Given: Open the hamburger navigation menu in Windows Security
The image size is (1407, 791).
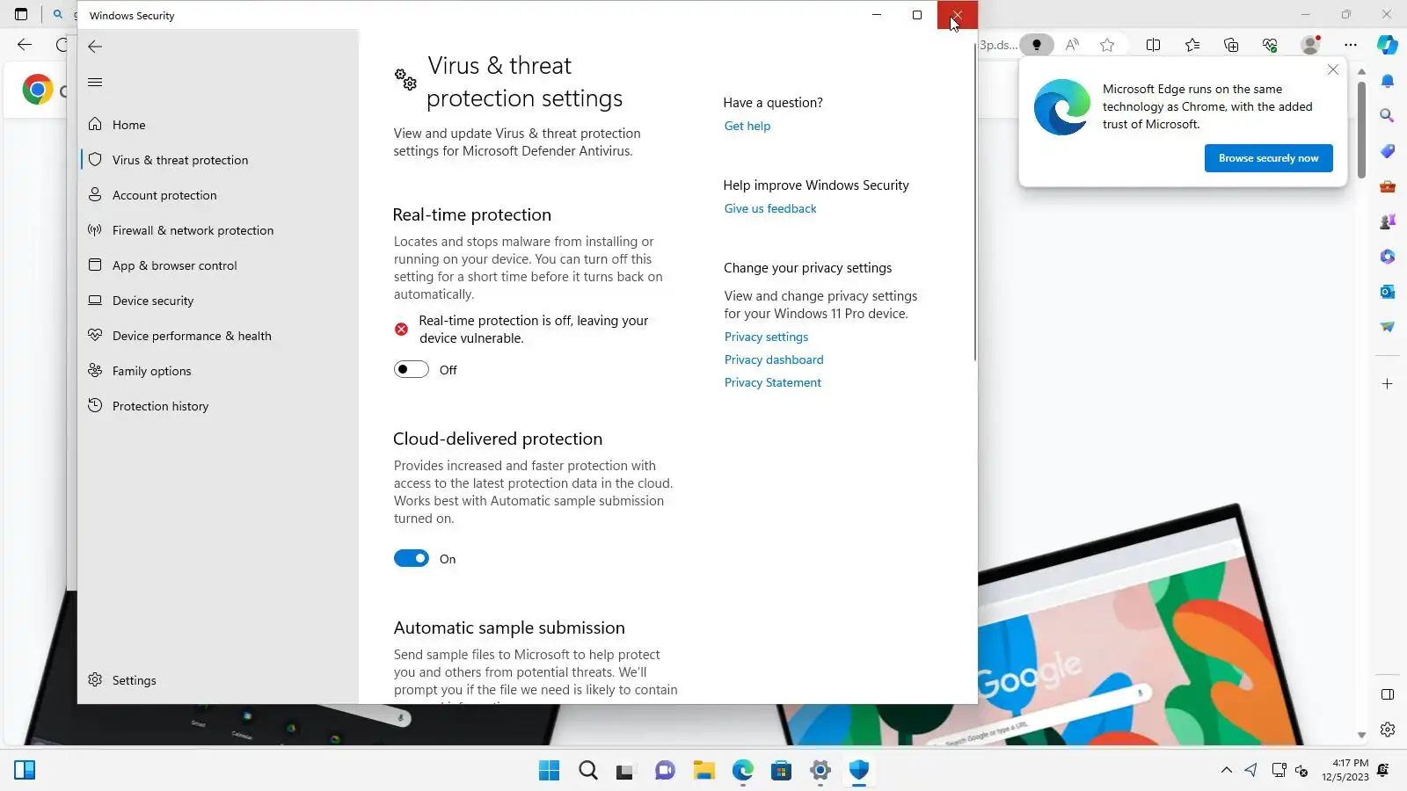Looking at the screenshot, I should coord(95,82).
